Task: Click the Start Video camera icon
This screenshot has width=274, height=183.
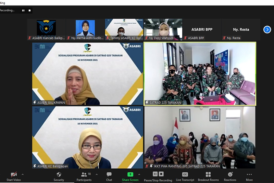Action: click(14, 174)
